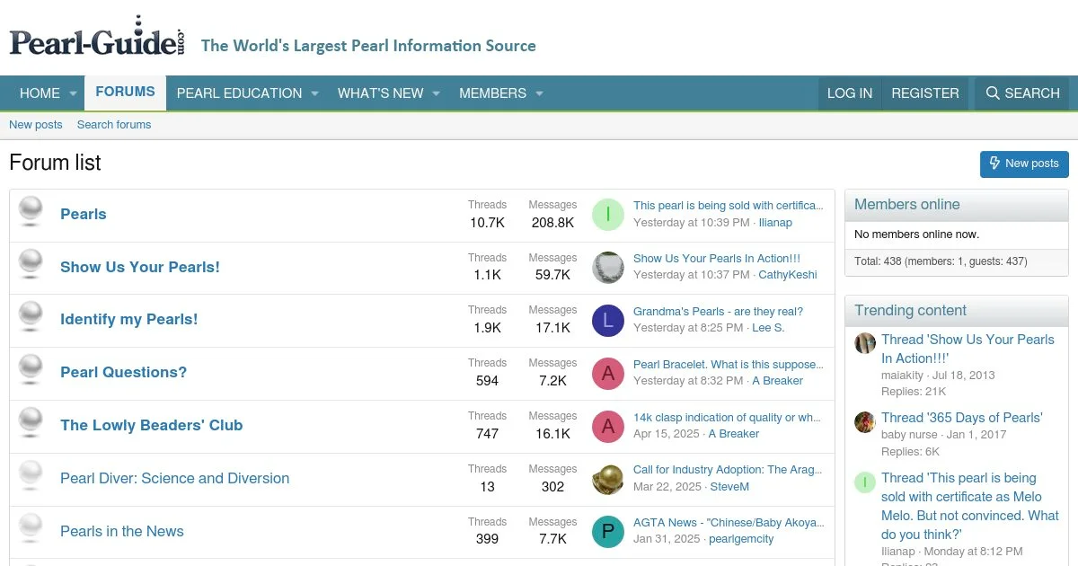Click the blue New posts button

click(1024, 164)
